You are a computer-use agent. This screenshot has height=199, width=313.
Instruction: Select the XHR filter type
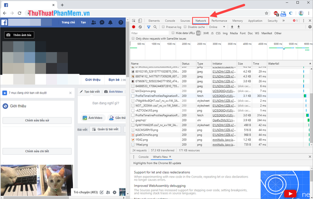(206, 33)
